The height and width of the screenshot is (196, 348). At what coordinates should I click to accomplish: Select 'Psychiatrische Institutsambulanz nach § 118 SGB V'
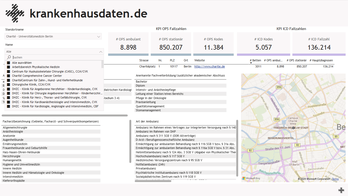coord(185,173)
